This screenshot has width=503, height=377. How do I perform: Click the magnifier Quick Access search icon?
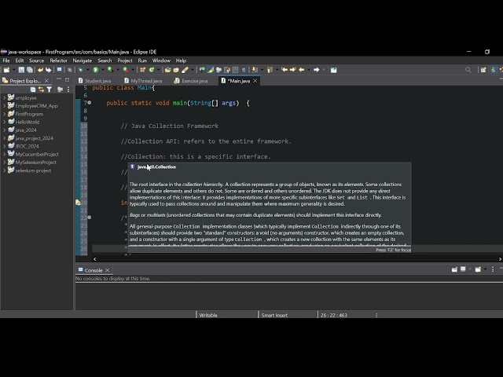tap(468, 70)
